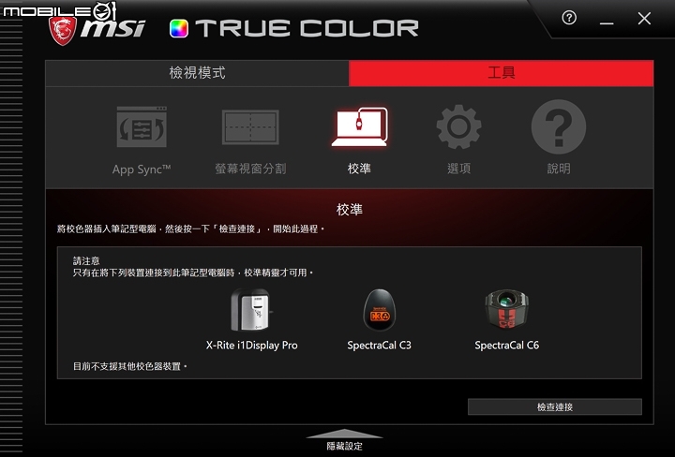The width and height of the screenshot is (675, 457).
Task: Click the SpectraCal C6 label
Action: (506, 346)
